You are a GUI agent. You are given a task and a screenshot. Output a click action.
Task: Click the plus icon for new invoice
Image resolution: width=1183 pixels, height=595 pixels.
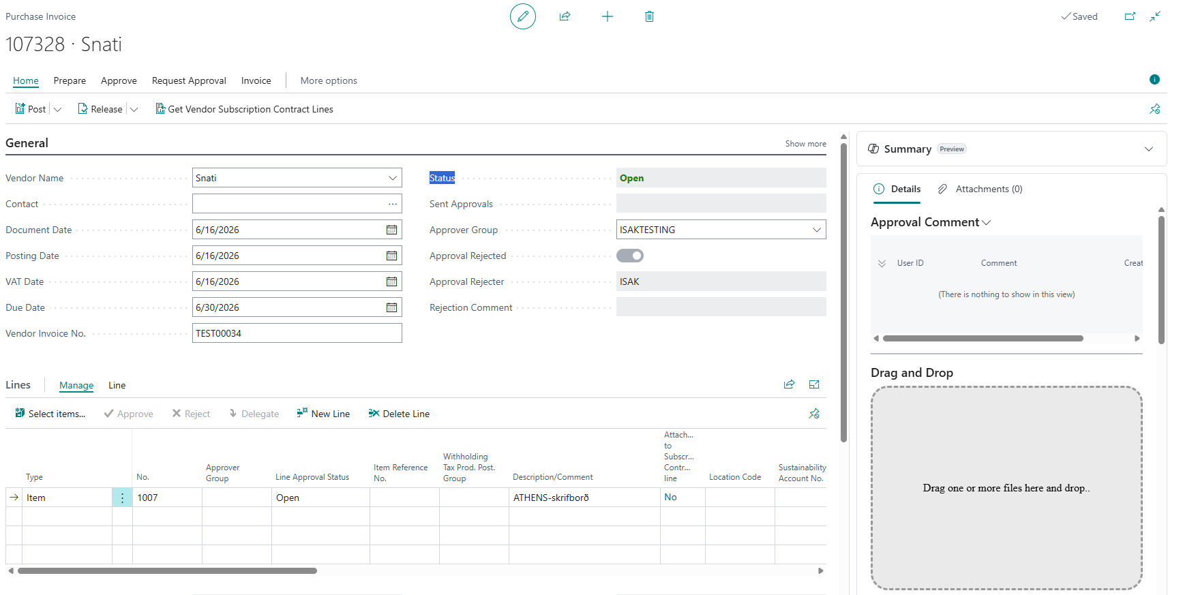tap(608, 16)
